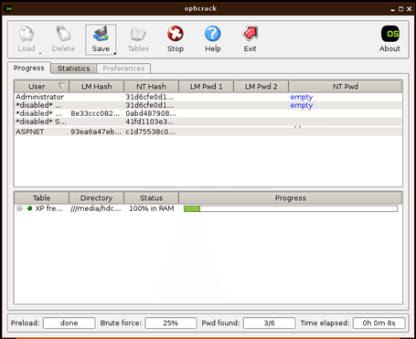Image resolution: width=416 pixels, height=339 pixels.
Task: Click the '0abd487908...' NT hash cell
Action: [x=151, y=113]
